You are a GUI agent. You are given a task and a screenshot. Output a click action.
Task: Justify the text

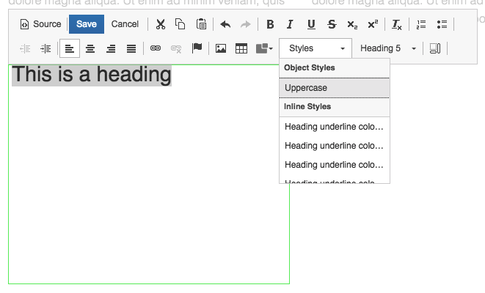[131, 48]
